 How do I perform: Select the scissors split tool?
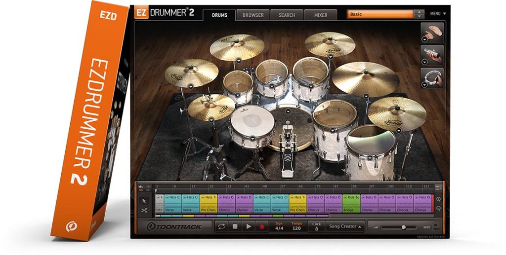(x=144, y=210)
